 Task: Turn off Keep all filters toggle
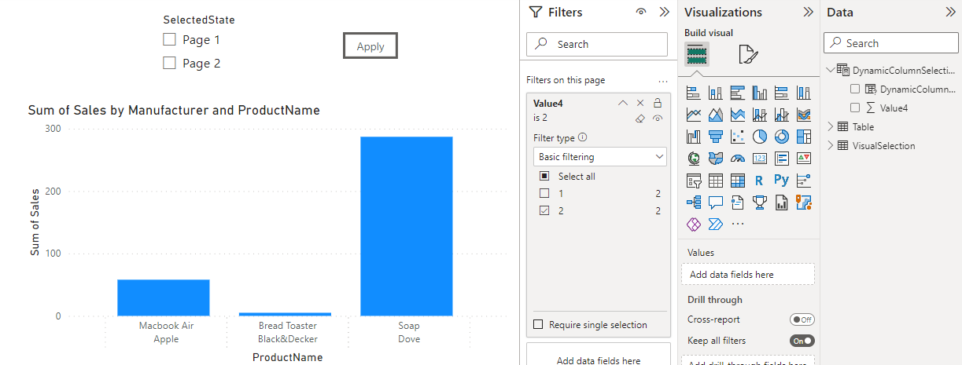pos(802,341)
